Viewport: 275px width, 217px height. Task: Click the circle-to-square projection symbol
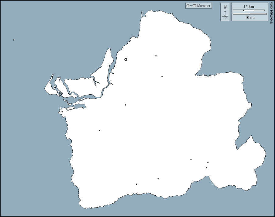(x=191, y=6)
